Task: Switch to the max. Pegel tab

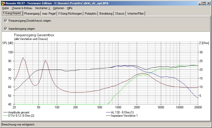Action: (49, 14)
